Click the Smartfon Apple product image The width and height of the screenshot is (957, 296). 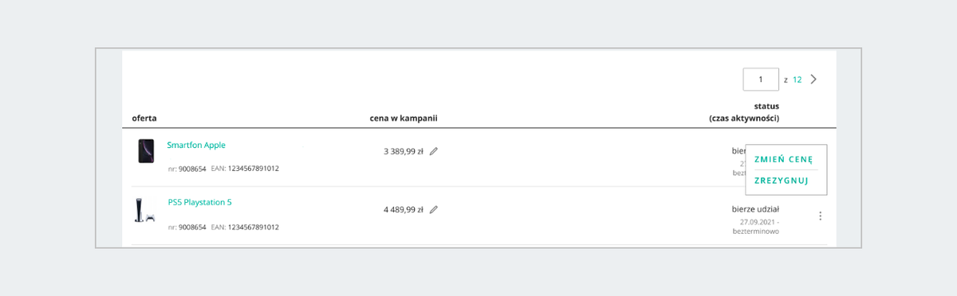point(146,151)
